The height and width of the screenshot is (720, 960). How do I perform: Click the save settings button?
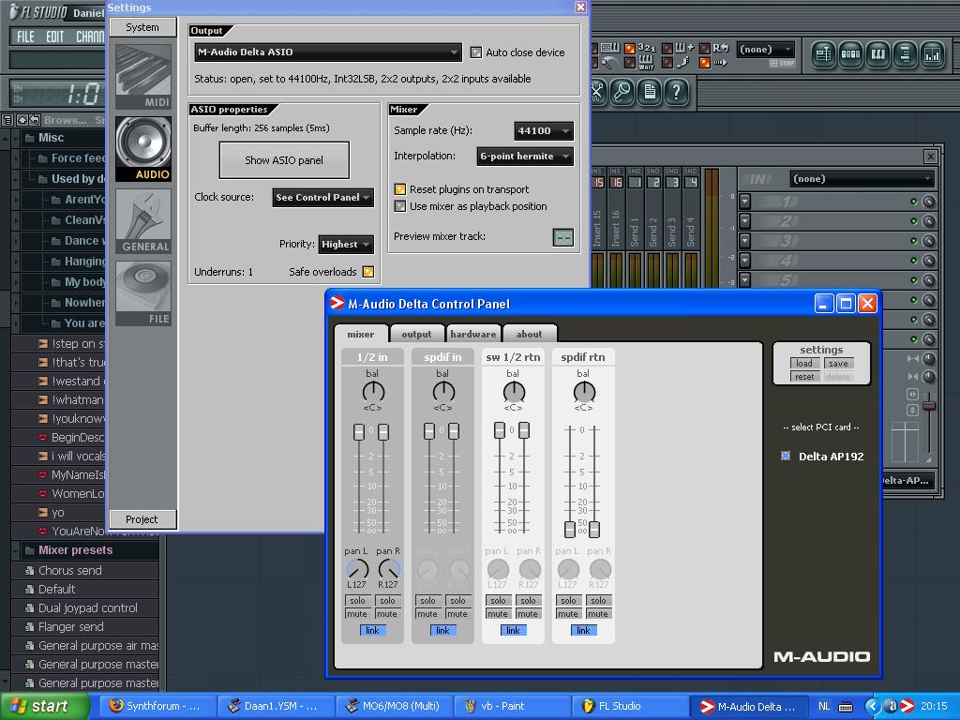coord(838,364)
